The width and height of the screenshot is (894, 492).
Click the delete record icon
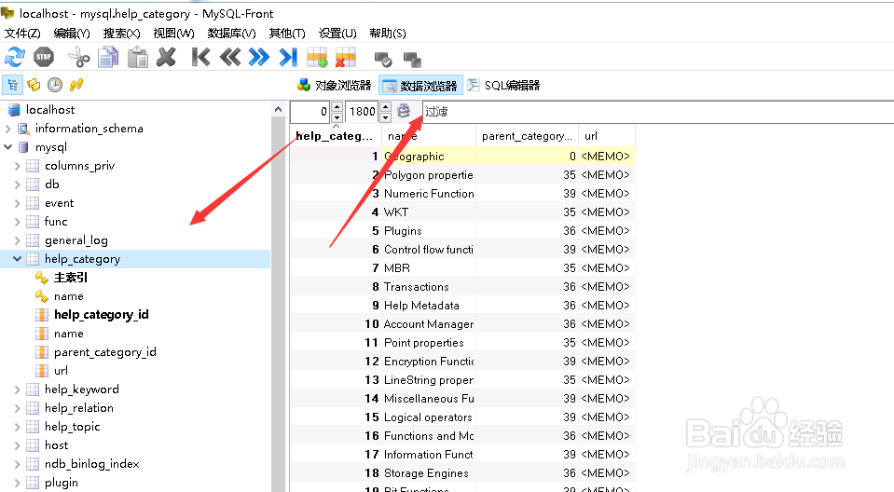click(346, 57)
